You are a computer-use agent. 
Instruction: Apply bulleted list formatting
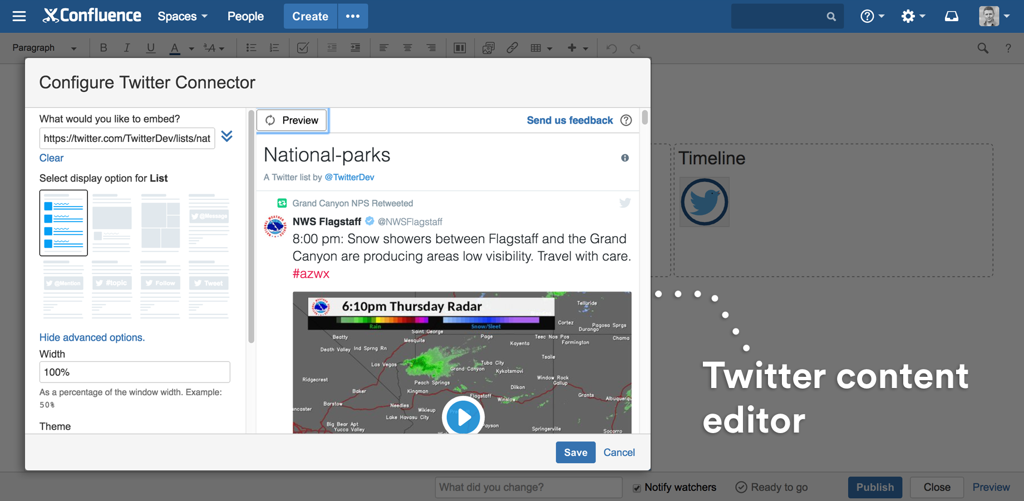[251, 48]
